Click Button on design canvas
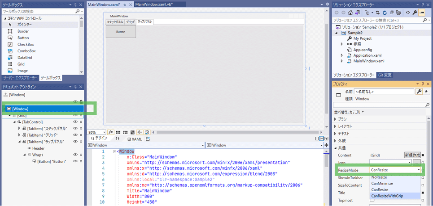This screenshot has width=433, height=206. [121, 32]
